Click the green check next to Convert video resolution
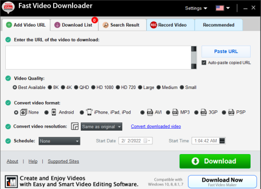This screenshot has height=189, width=261. [x=8, y=127]
